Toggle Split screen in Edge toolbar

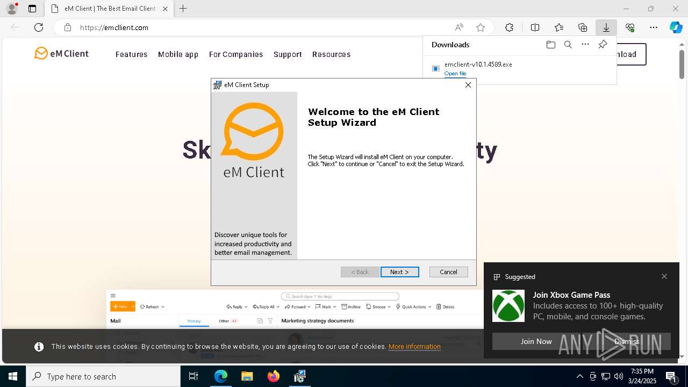click(535, 27)
